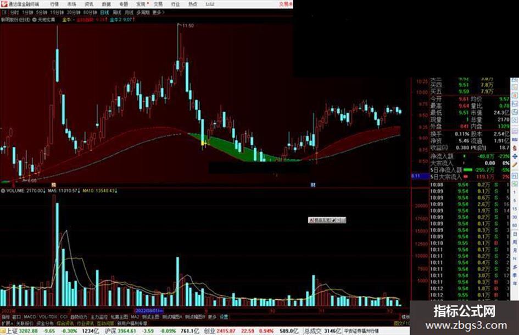Viewport: 519px width, 335px height.
Task: Click the 月 shortcut in right toolbar
Action: (x=515, y=250)
